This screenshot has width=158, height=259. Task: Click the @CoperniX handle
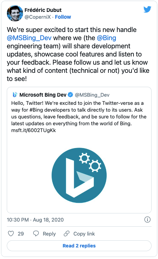pos(38,17)
